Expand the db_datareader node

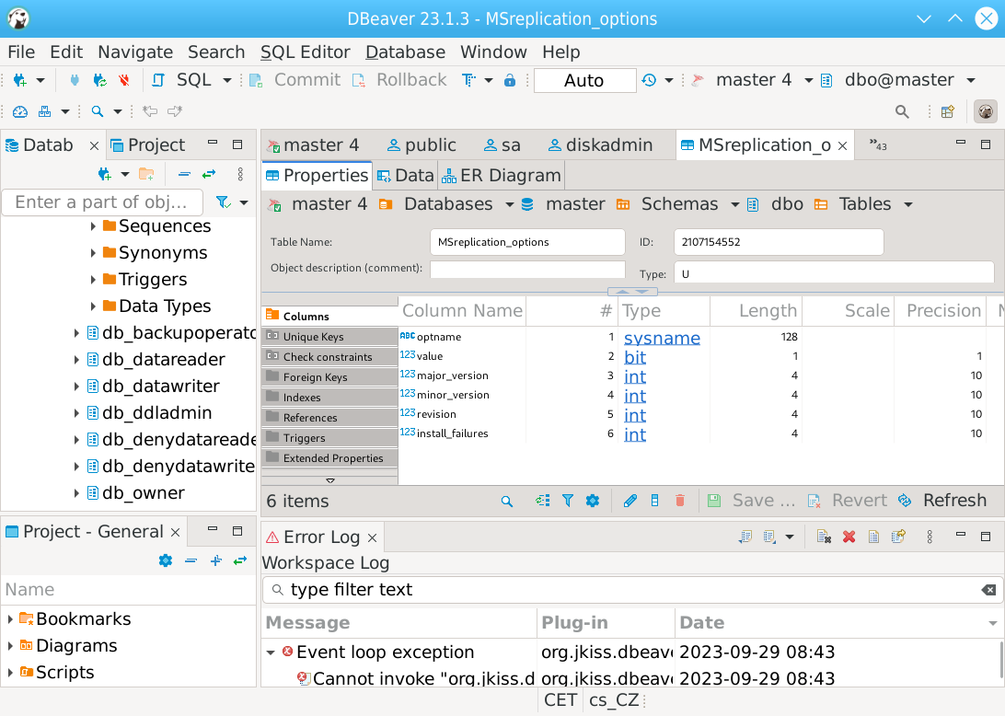pyautogui.click(x=76, y=360)
